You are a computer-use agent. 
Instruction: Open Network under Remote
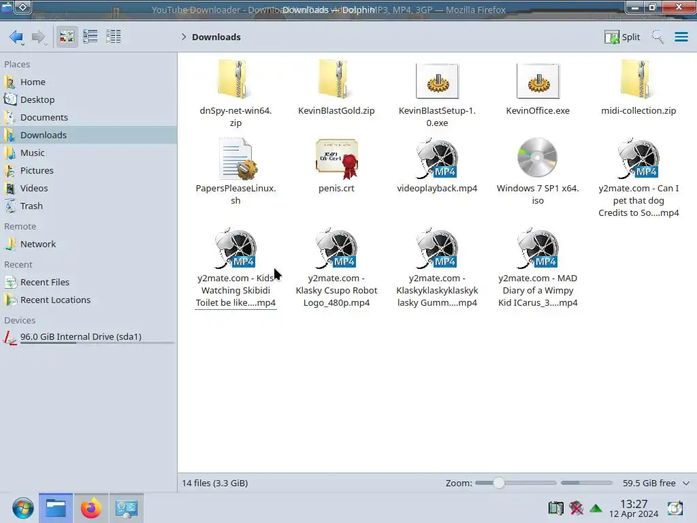point(88,244)
